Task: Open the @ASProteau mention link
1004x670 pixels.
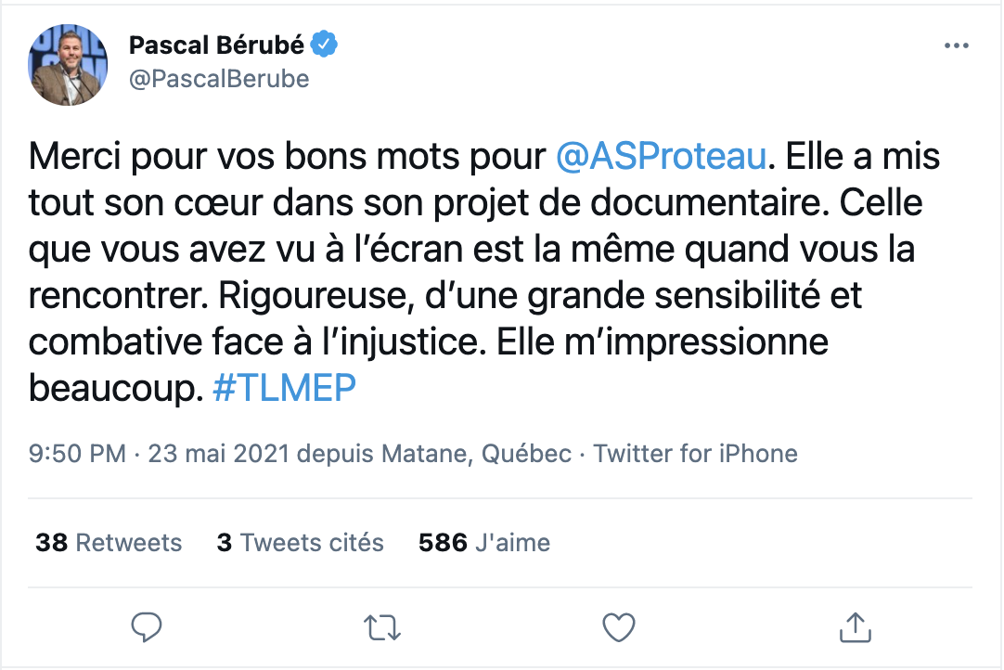Action: [x=661, y=156]
